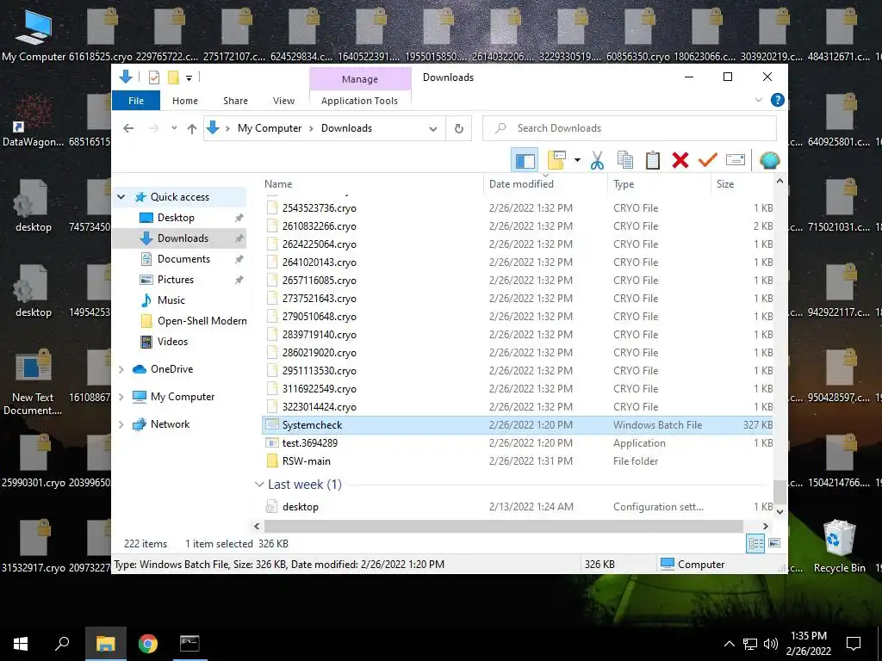Open Command Prompt from taskbar
The image size is (882, 661).
click(189, 644)
